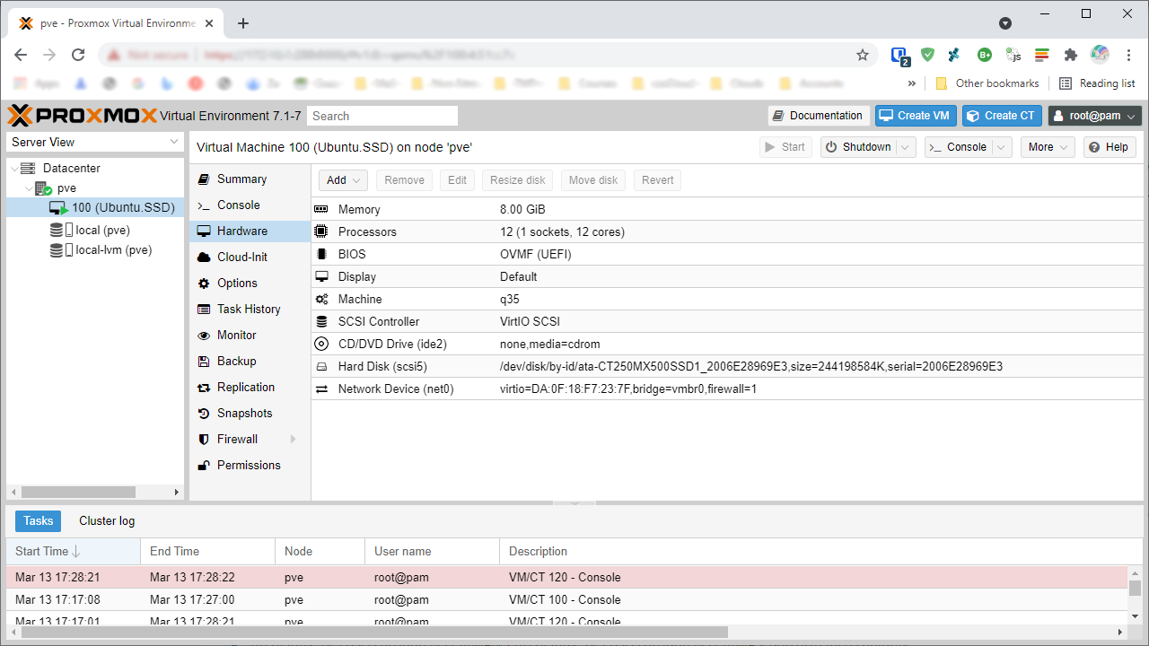Click the Datacenter server icon in tree
Viewport: 1149px width, 646px height.
coord(28,168)
